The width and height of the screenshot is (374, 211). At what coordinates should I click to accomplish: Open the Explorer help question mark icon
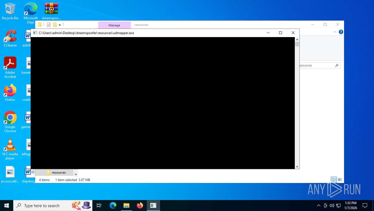341,32
